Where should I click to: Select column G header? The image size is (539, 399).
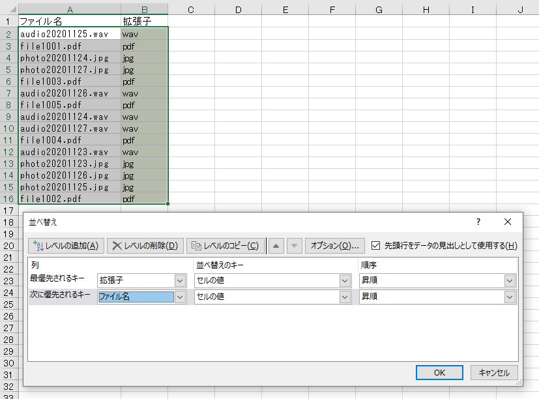[379, 10]
